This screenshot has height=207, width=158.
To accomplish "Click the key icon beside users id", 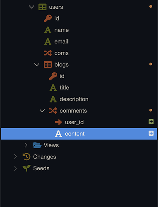I will 48,19.
